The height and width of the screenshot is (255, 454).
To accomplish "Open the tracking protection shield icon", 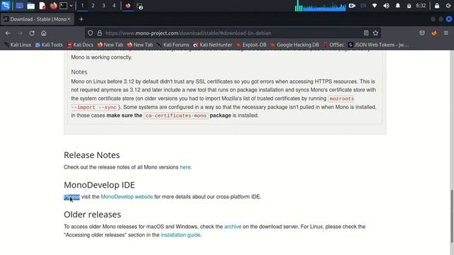I will tap(90, 33).
